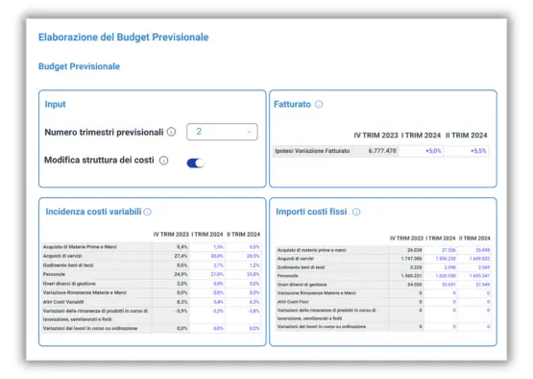Open info icon beside Incidenza costi variabili
Viewport: 533px width, 379px height.
(147, 212)
